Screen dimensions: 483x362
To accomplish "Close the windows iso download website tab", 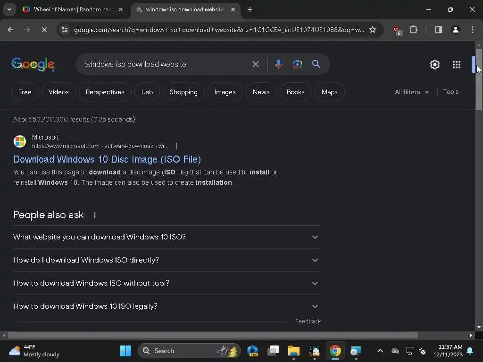I will point(233,9).
